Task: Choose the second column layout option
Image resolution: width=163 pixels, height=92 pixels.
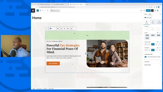Action: coord(153,35)
